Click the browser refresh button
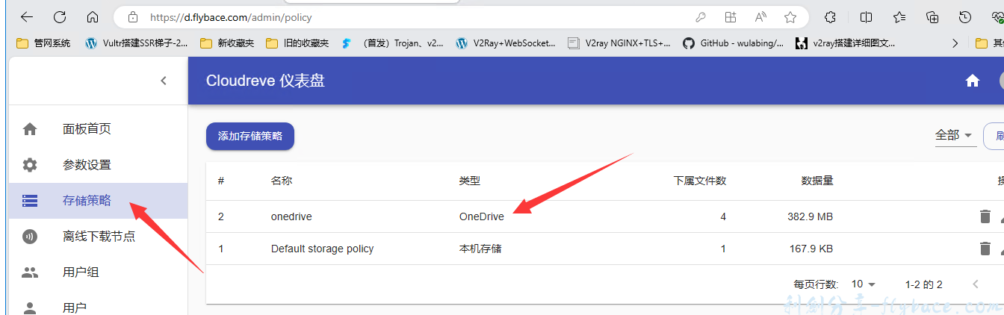 coord(60,17)
